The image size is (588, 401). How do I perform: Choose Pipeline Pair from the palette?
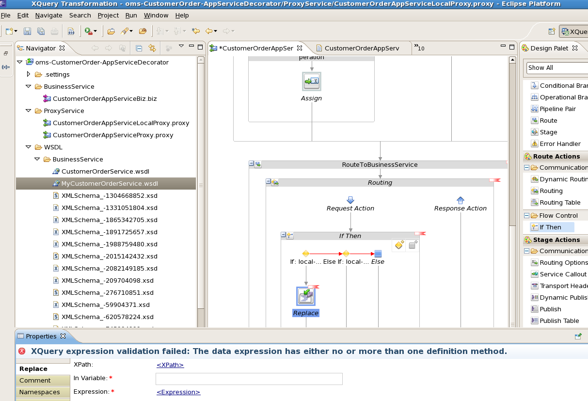[553, 109]
